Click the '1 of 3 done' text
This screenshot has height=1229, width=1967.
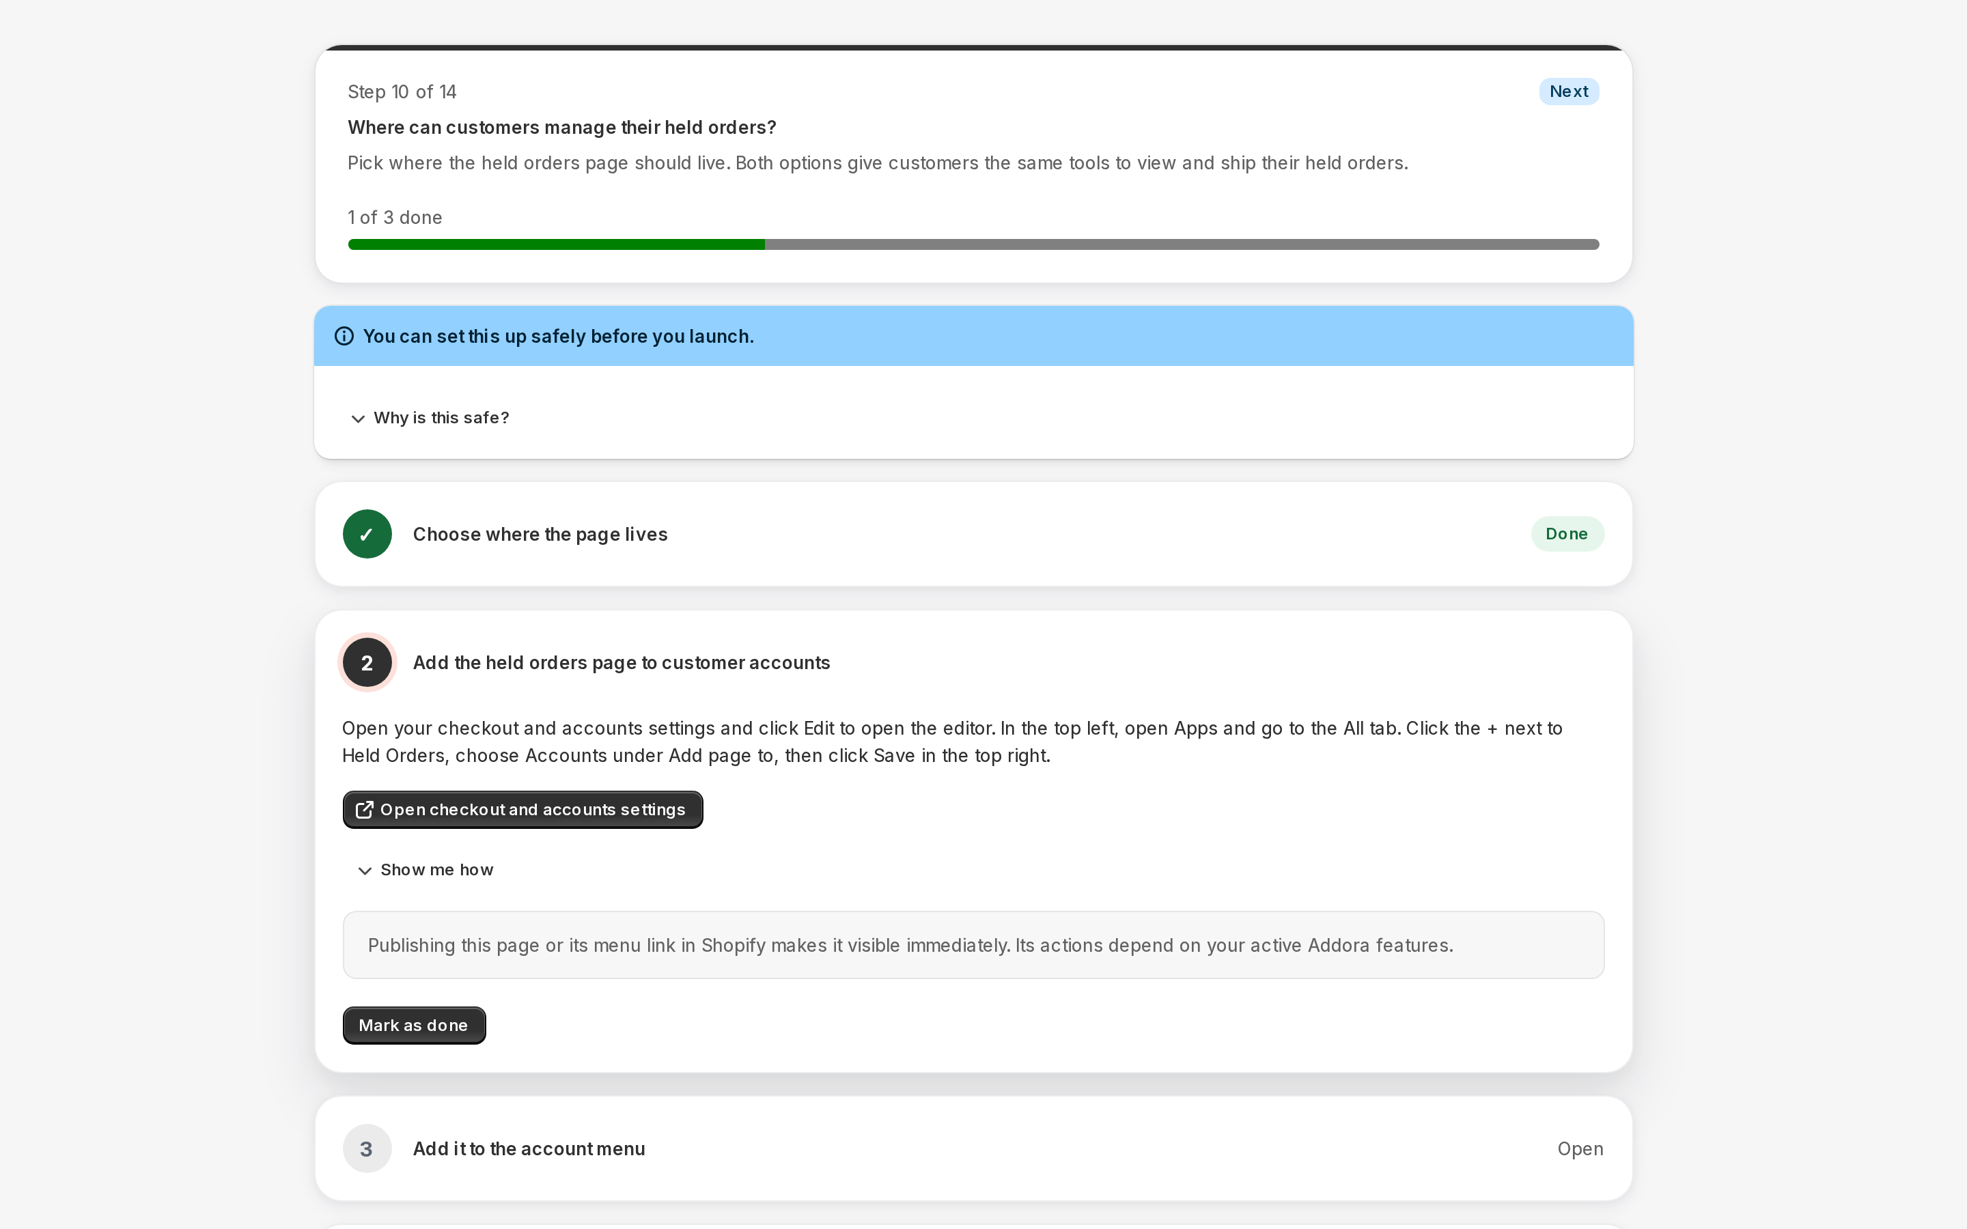[x=395, y=218]
